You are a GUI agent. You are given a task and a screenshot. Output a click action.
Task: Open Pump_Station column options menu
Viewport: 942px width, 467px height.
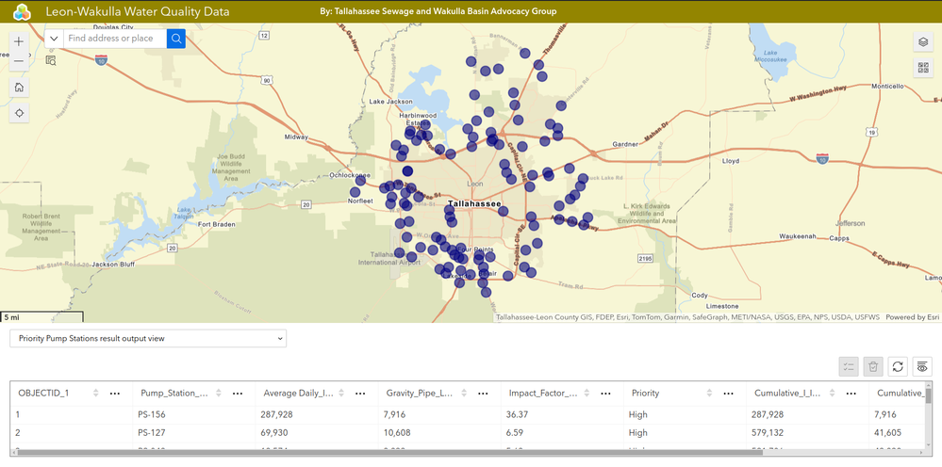[x=238, y=394]
